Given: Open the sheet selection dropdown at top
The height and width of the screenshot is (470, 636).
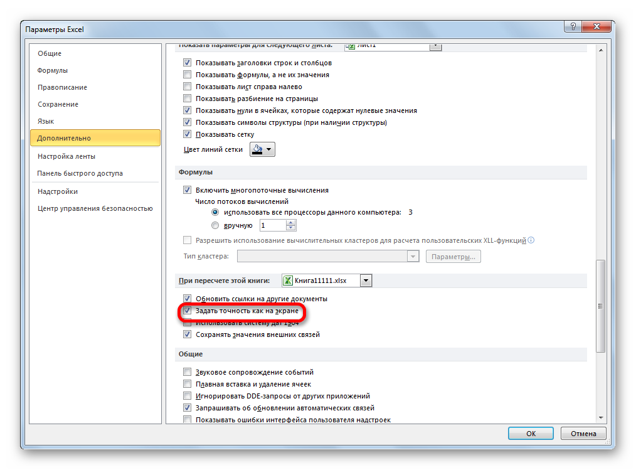Looking at the screenshot, I should 435,46.
